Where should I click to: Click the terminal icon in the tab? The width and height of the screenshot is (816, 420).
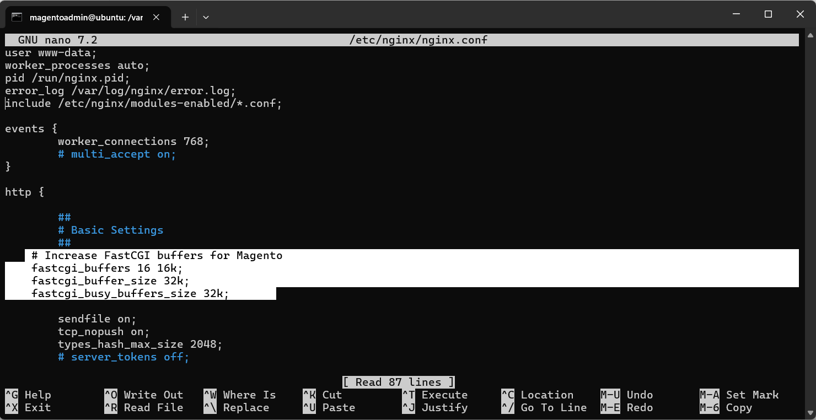click(x=17, y=17)
